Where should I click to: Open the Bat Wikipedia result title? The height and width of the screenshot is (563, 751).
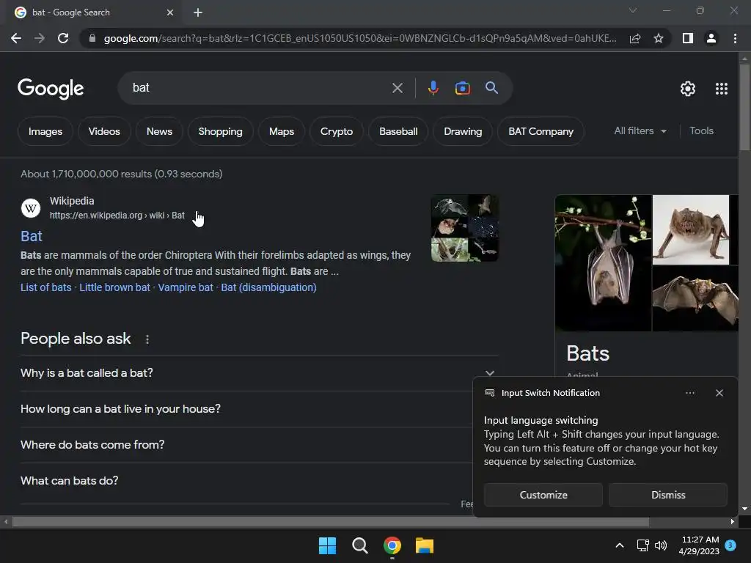point(32,236)
